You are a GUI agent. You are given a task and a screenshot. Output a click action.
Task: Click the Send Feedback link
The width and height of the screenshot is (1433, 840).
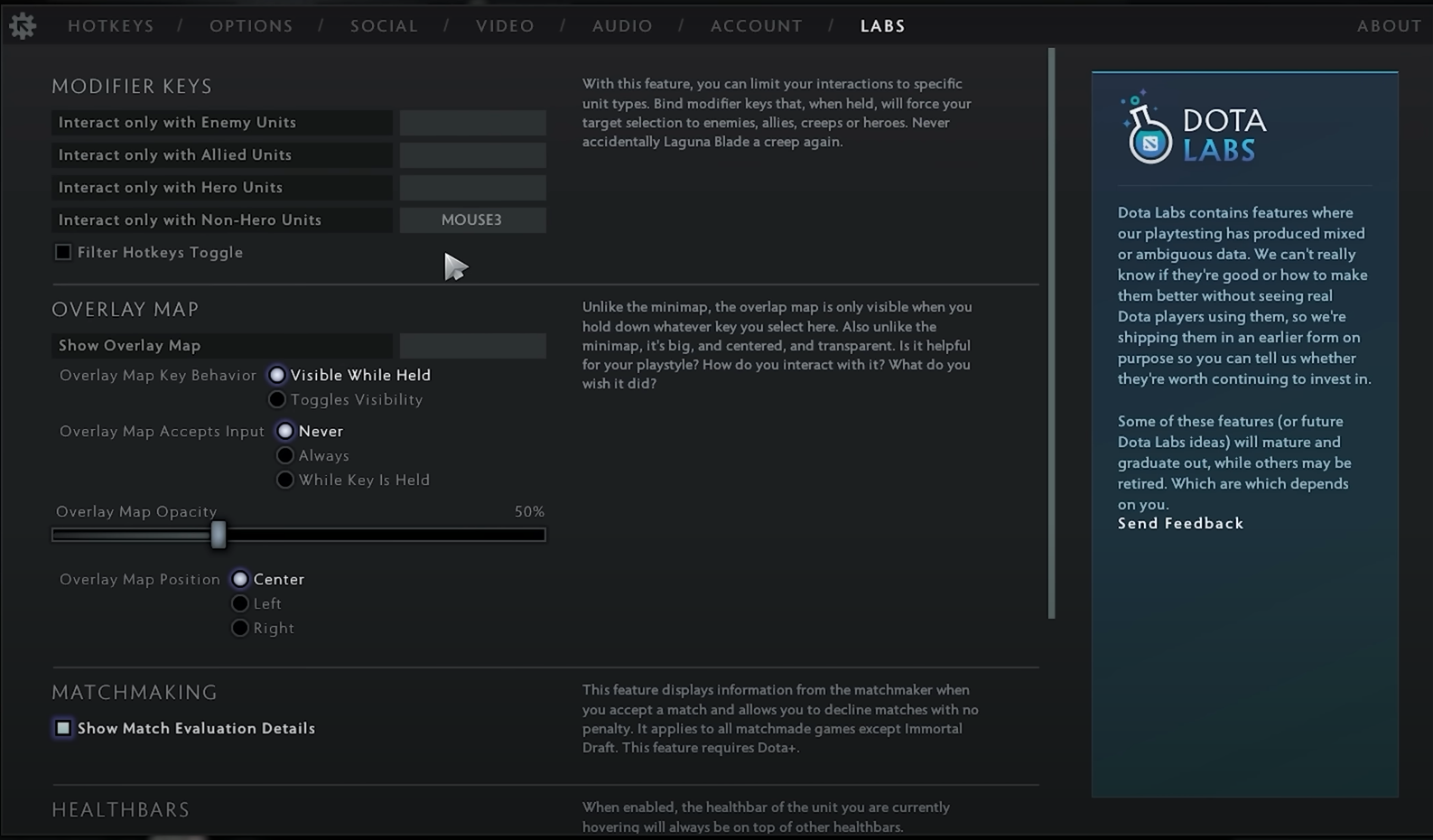click(1180, 524)
